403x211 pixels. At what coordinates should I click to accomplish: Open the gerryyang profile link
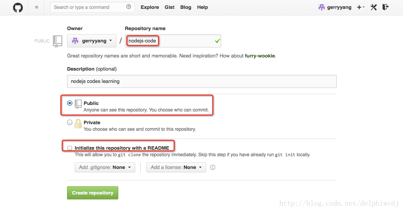click(x=339, y=7)
